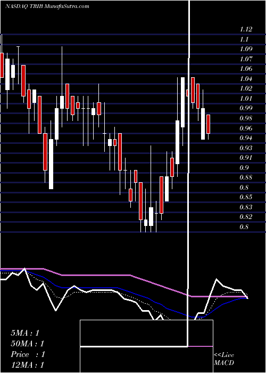
Task: Click the 0.83 price axis label
Action: coord(246,207)
